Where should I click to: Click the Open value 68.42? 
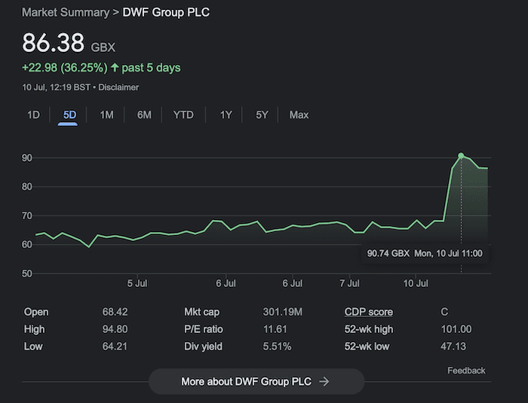115,312
